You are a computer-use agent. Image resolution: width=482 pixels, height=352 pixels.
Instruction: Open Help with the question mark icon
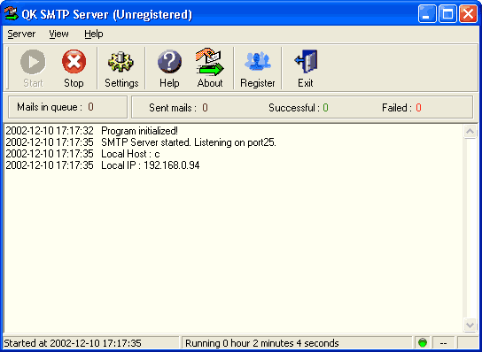pyautogui.click(x=169, y=62)
